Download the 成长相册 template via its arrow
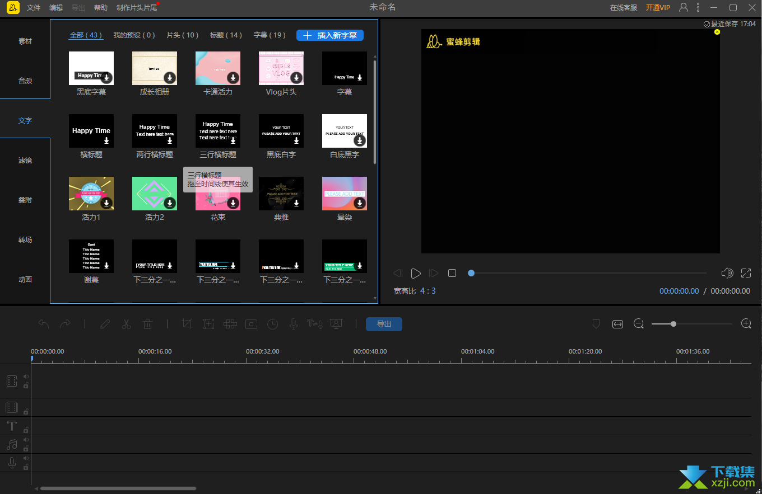 (x=170, y=77)
